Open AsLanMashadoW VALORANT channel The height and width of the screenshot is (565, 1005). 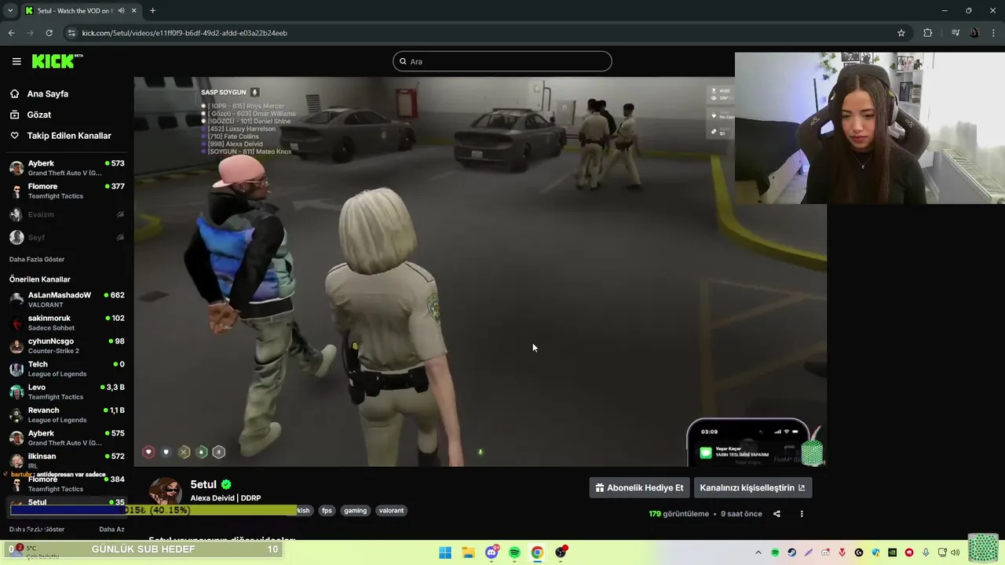coord(67,300)
